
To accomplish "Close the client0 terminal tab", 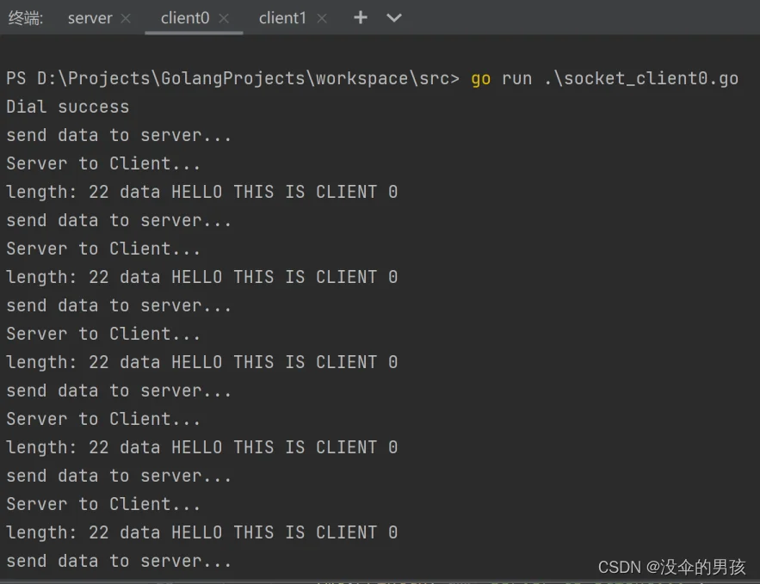I will tap(224, 18).
